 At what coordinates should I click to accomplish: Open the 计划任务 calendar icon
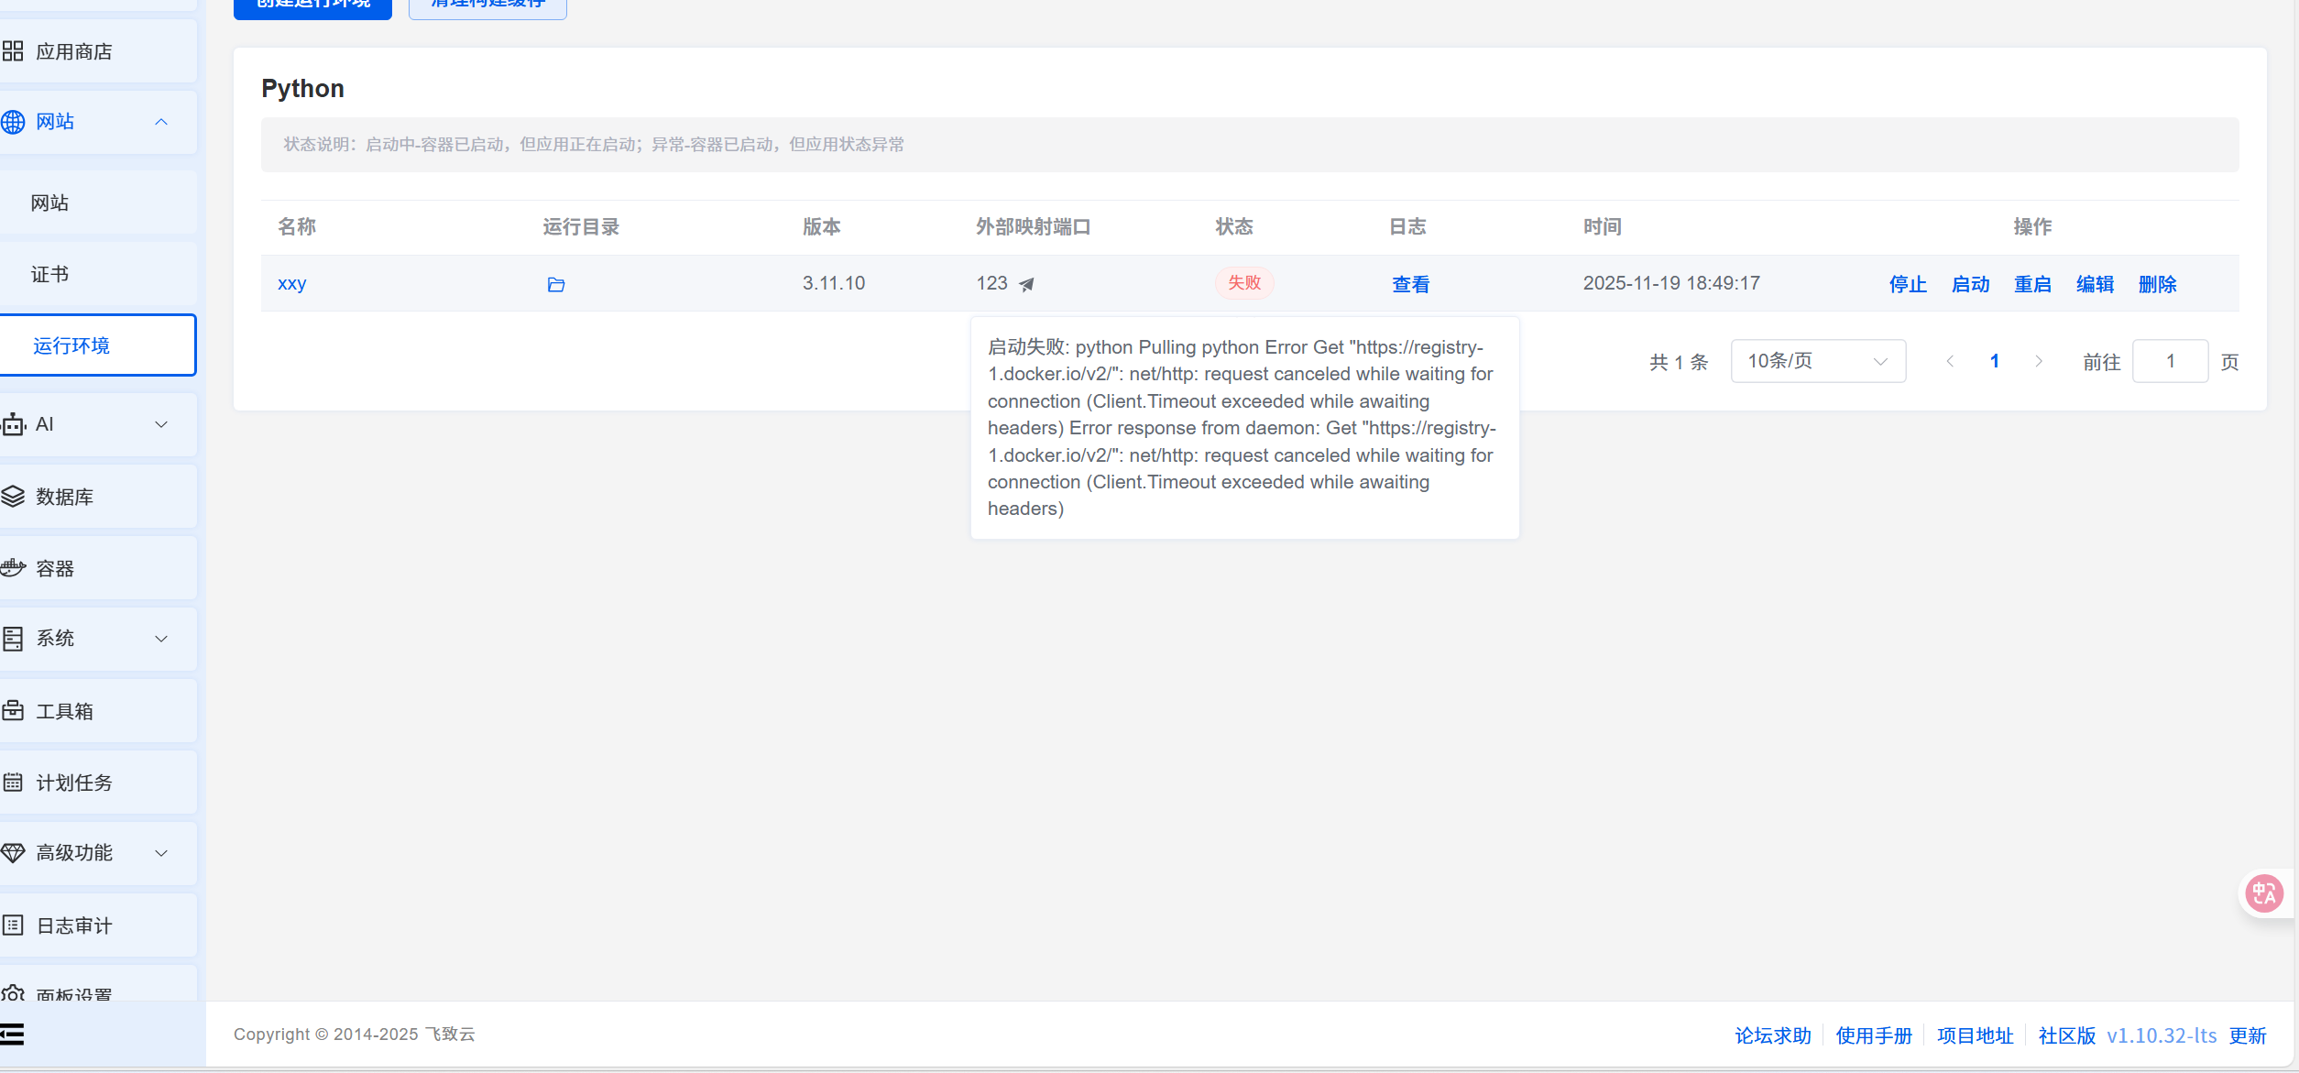pos(13,783)
